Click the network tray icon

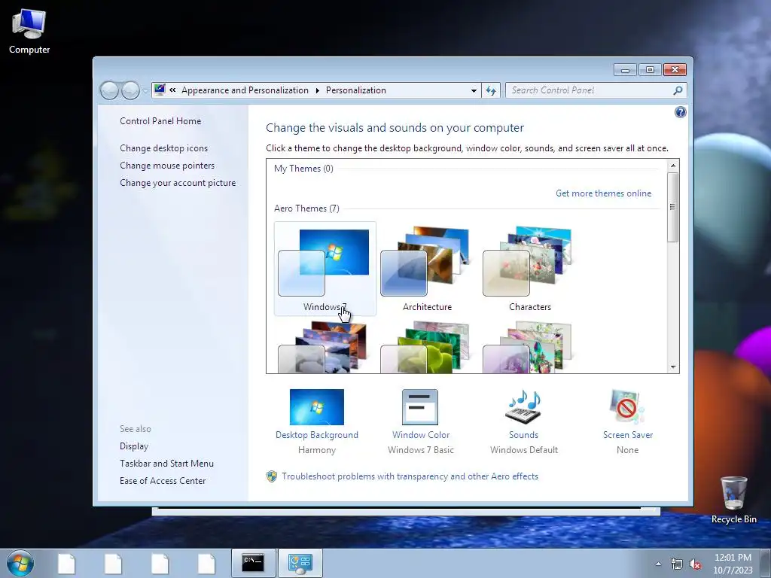[x=677, y=564]
